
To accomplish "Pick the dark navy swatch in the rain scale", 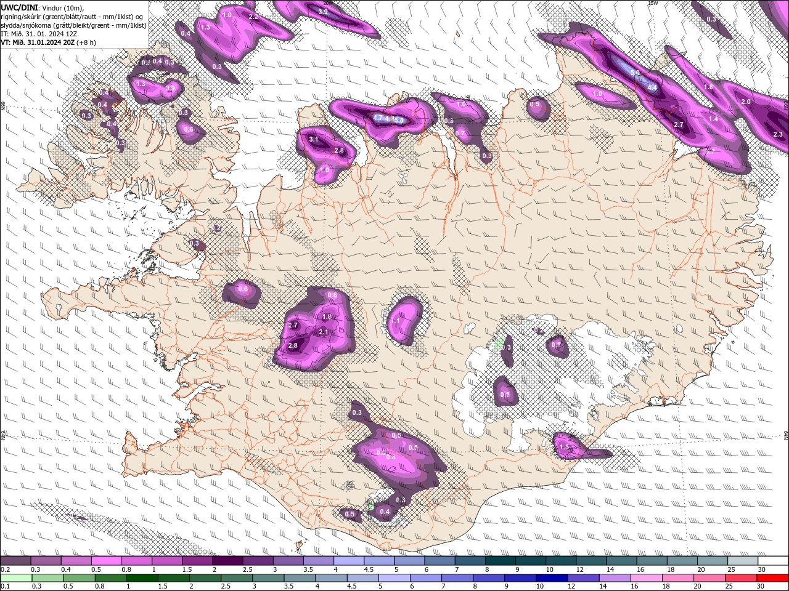I will pyautogui.click(x=550, y=577).
